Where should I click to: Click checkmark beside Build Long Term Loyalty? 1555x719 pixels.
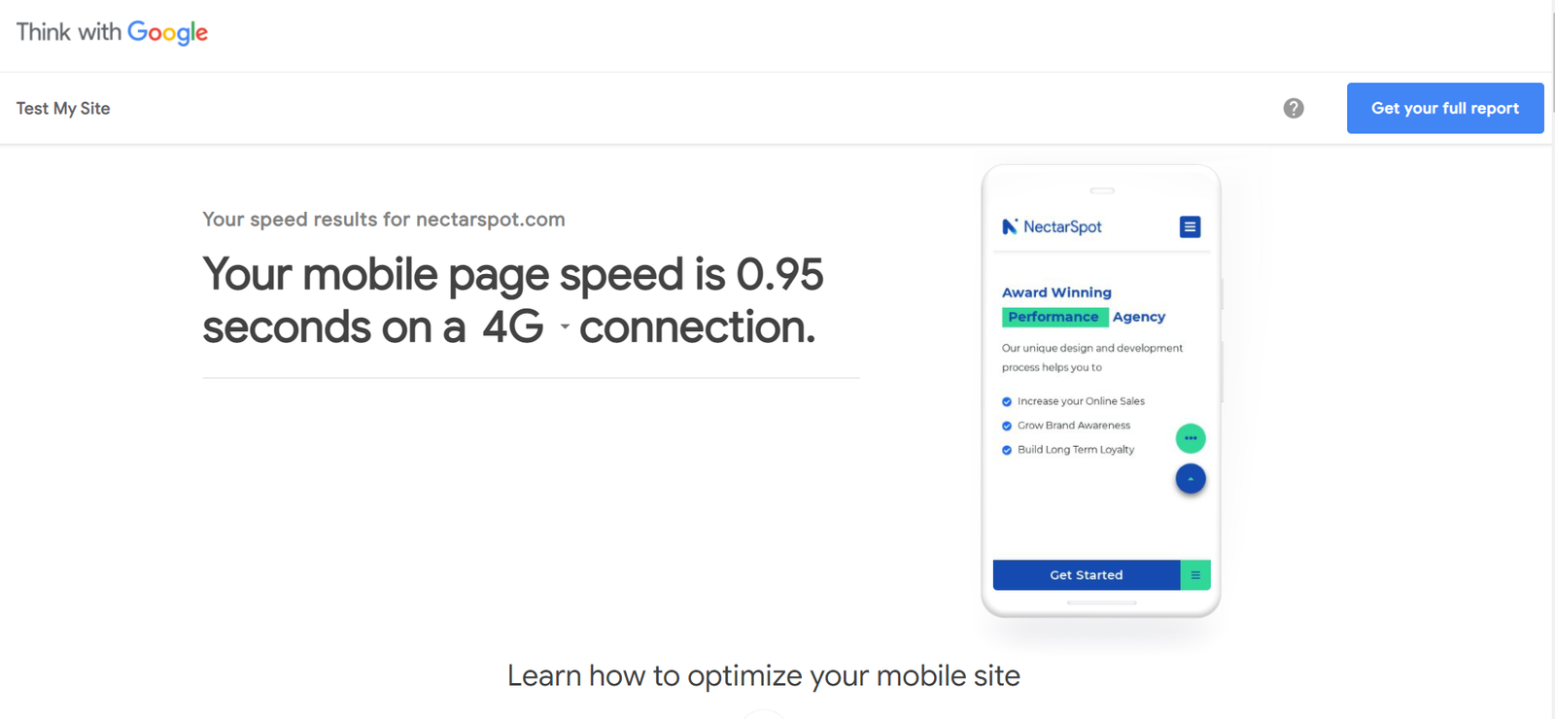[1007, 450]
